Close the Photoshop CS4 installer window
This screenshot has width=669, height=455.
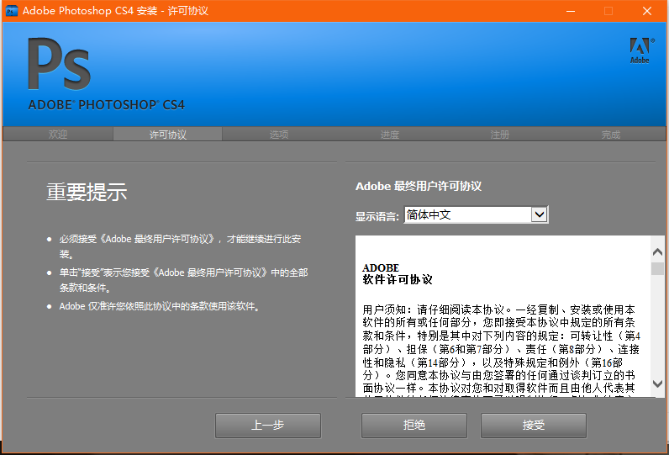point(646,11)
